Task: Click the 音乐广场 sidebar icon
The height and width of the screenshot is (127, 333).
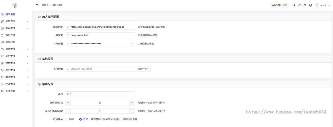Action: click(2, 35)
